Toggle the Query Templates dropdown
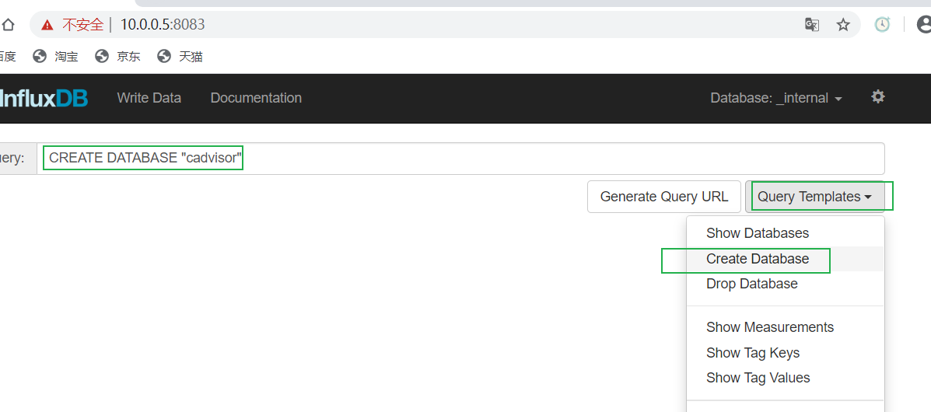The height and width of the screenshot is (412, 931). (x=814, y=197)
